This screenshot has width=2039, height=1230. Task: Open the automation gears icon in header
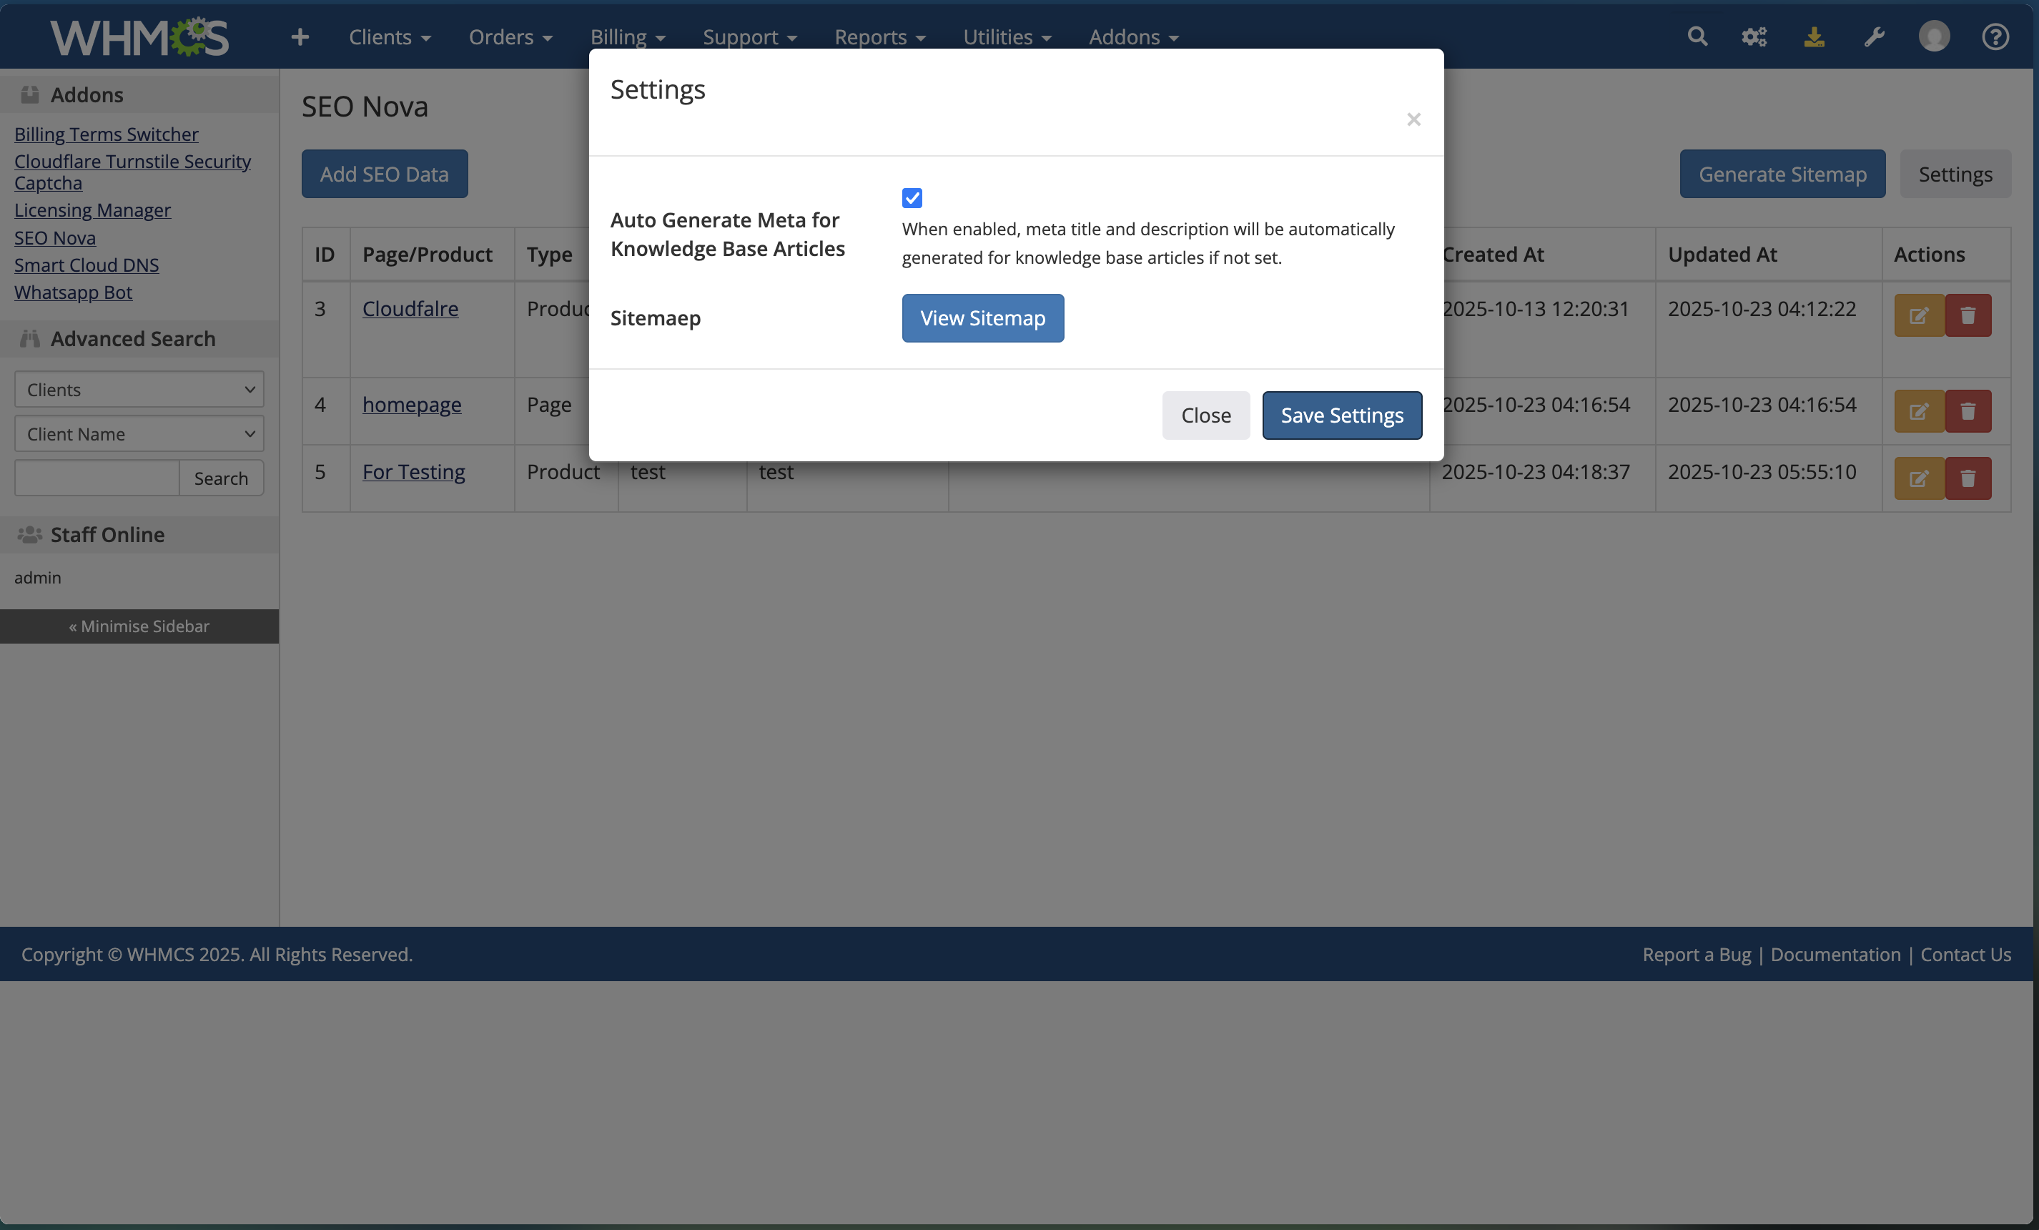[1754, 36]
